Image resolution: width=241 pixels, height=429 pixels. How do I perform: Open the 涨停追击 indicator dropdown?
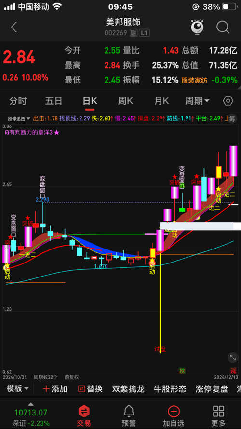click(x=19, y=119)
